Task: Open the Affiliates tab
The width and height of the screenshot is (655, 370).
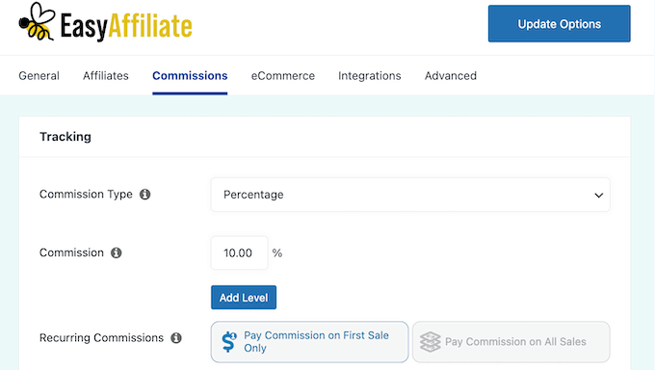Action: click(106, 76)
